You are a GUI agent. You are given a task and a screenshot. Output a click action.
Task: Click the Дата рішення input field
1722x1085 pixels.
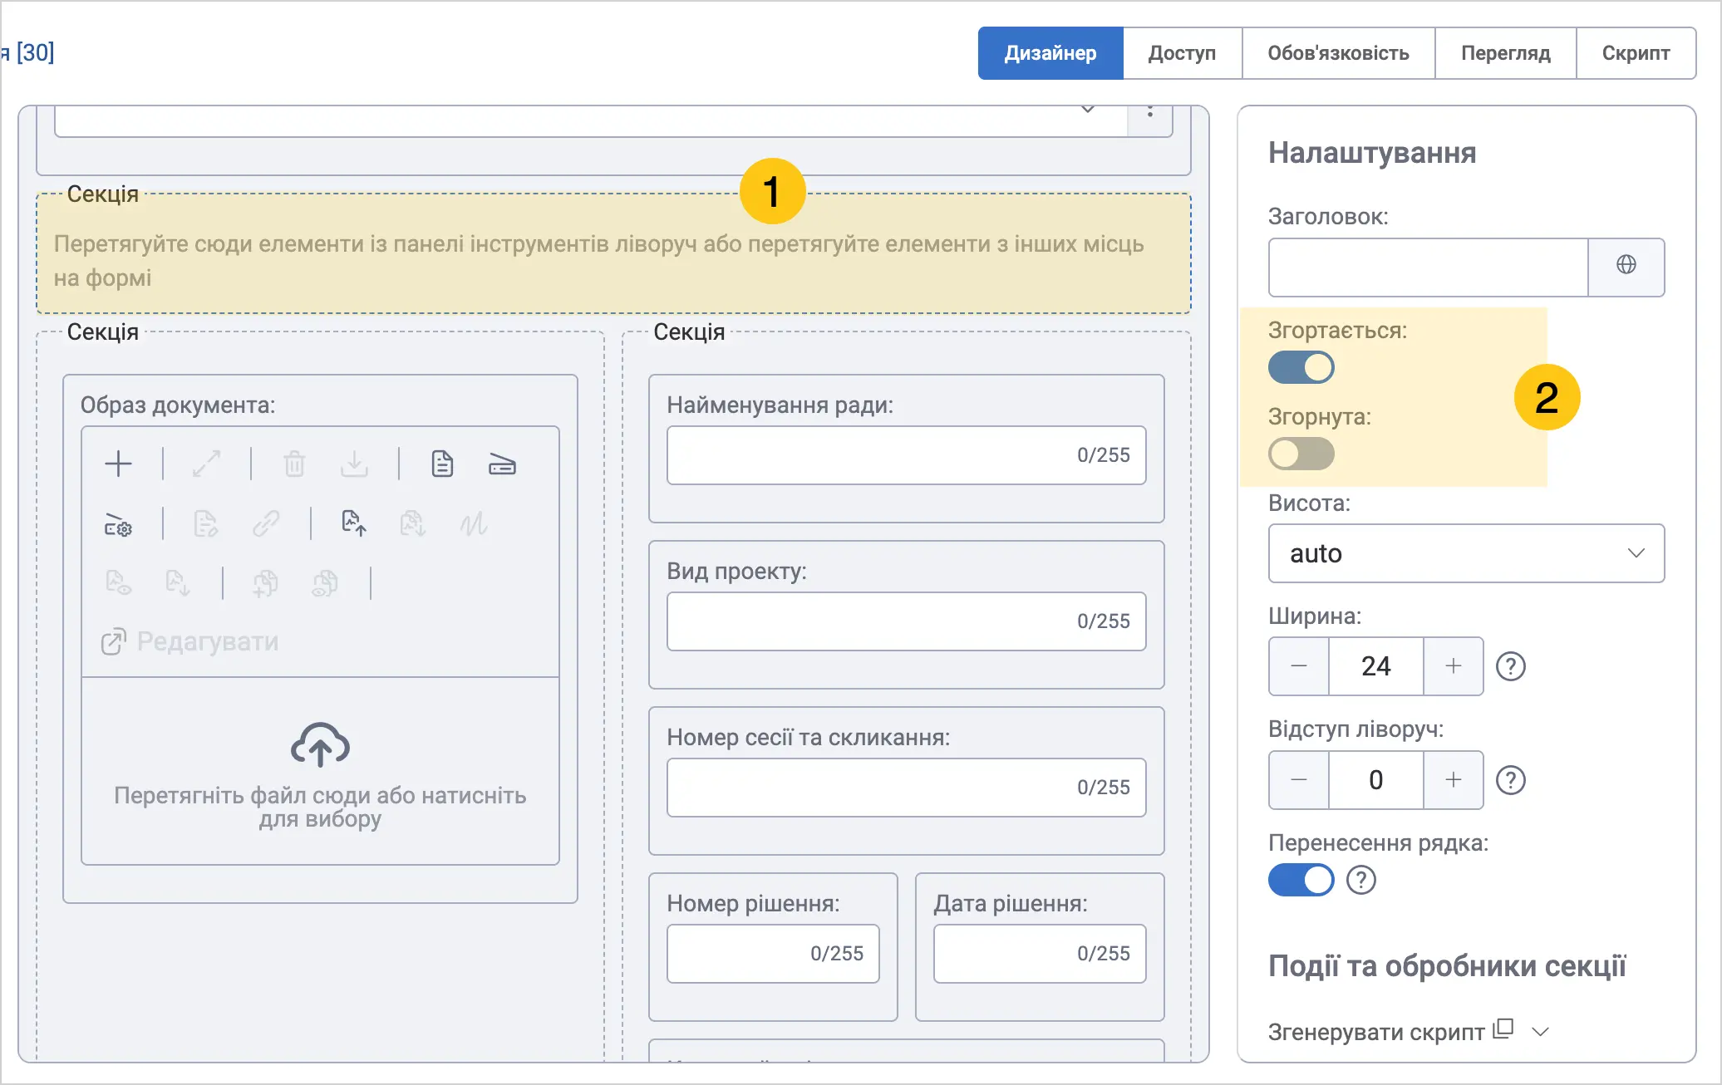1040,954
